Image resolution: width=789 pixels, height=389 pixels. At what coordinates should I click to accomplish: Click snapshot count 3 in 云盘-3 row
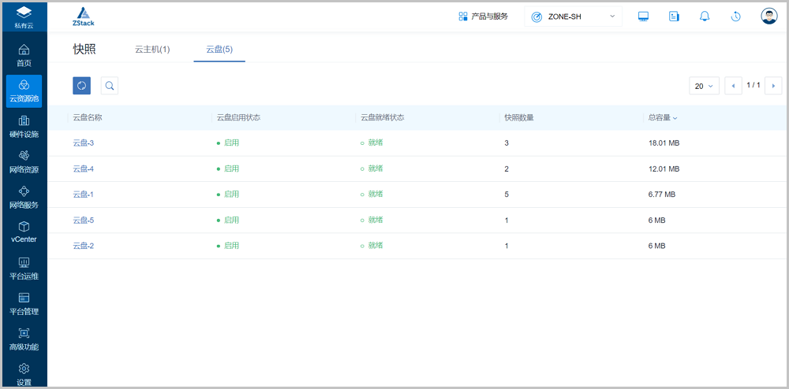pos(507,143)
